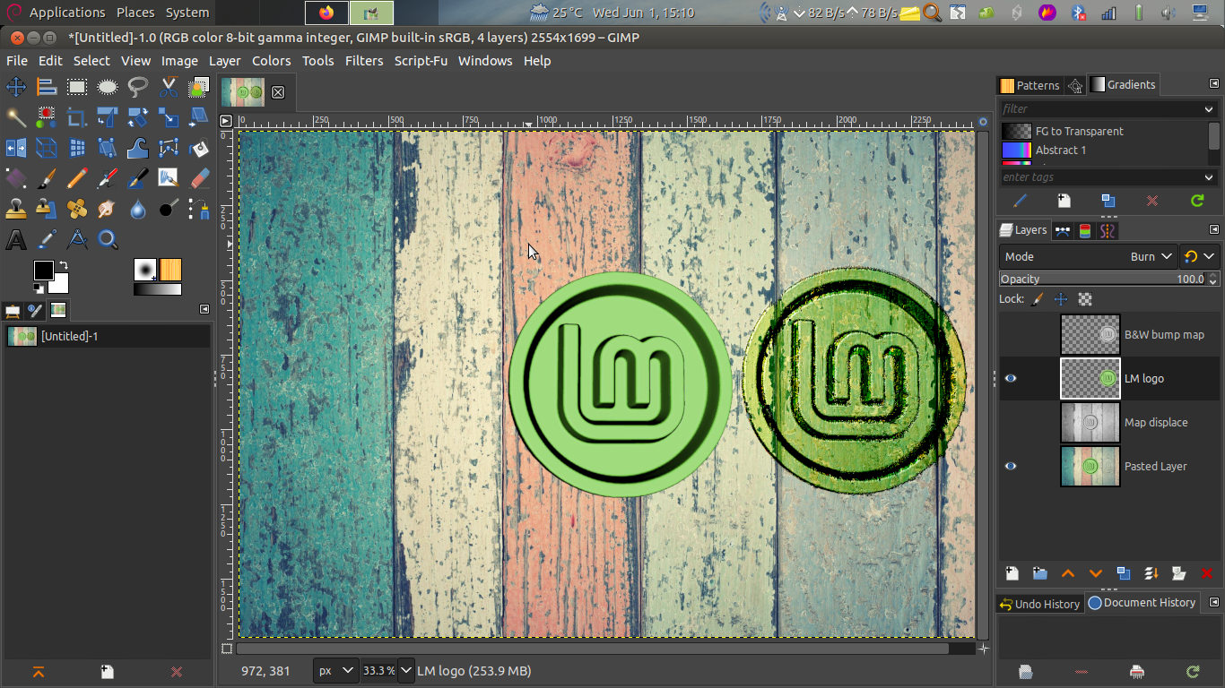This screenshot has width=1225, height=688.
Task: Click the Crop tool icon
Action: tap(76, 117)
